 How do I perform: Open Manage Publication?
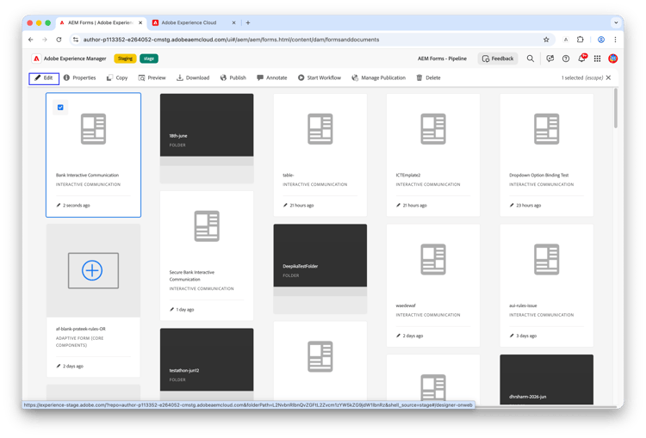379,77
